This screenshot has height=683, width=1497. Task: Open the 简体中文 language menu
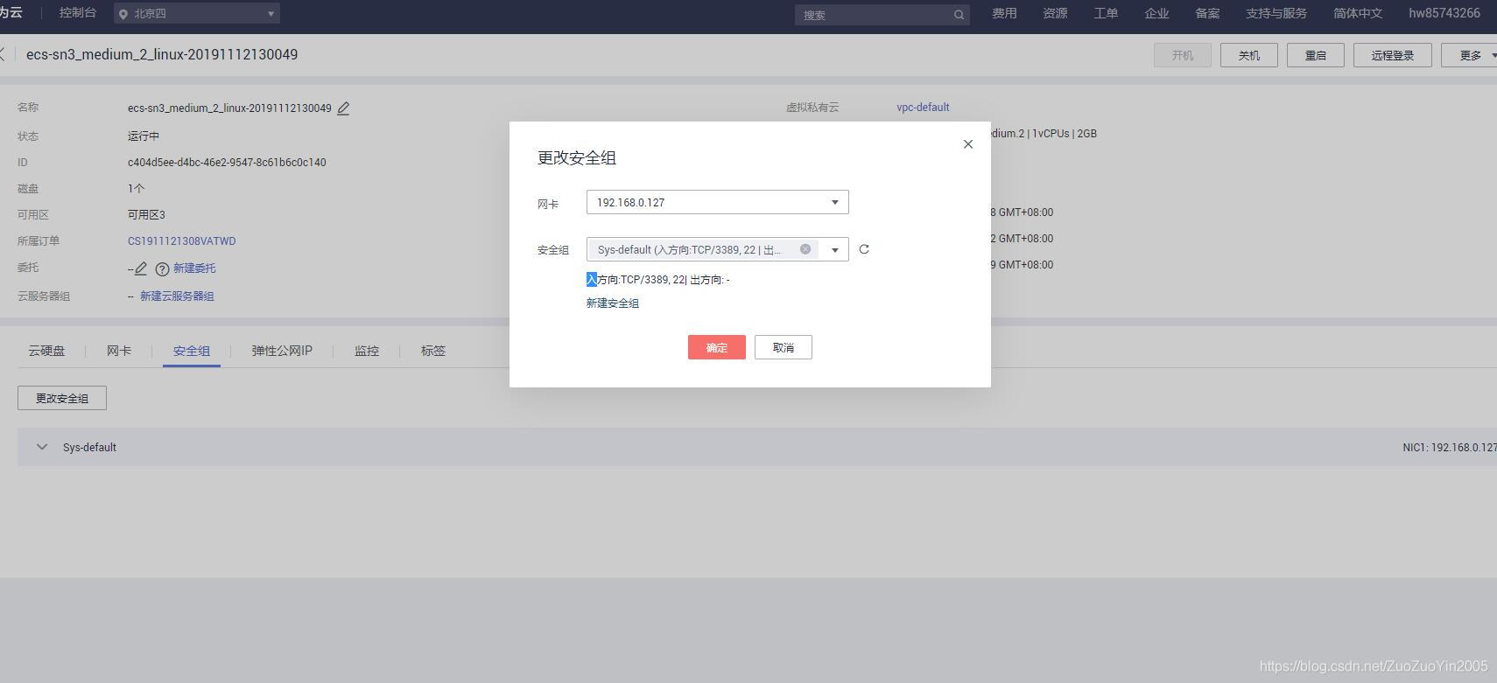pyautogui.click(x=1357, y=13)
